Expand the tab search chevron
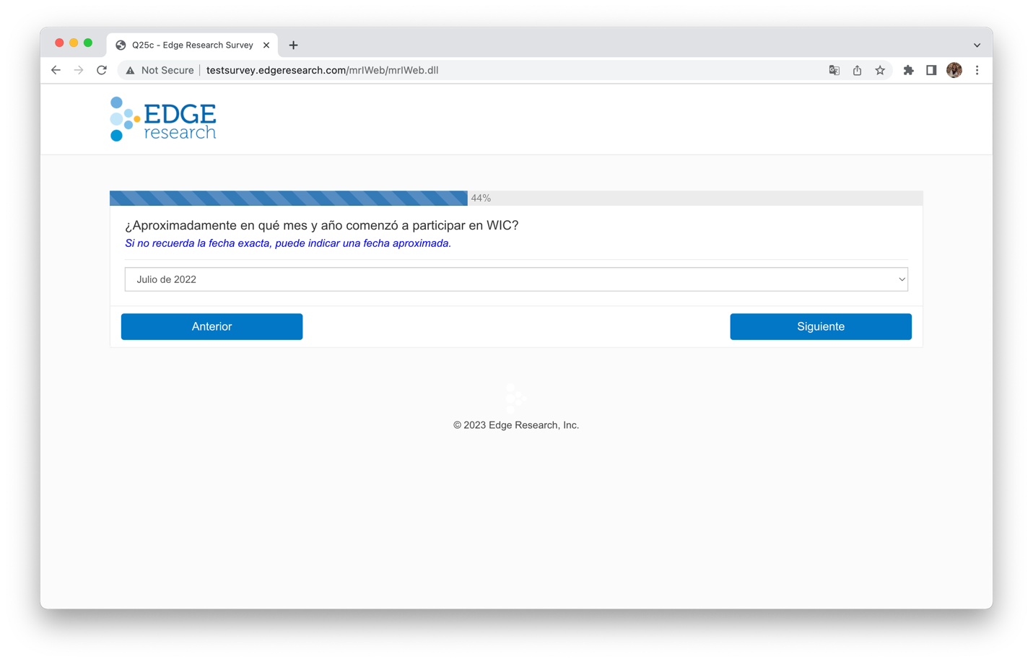This screenshot has height=662, width=1033. pos(977,45)
